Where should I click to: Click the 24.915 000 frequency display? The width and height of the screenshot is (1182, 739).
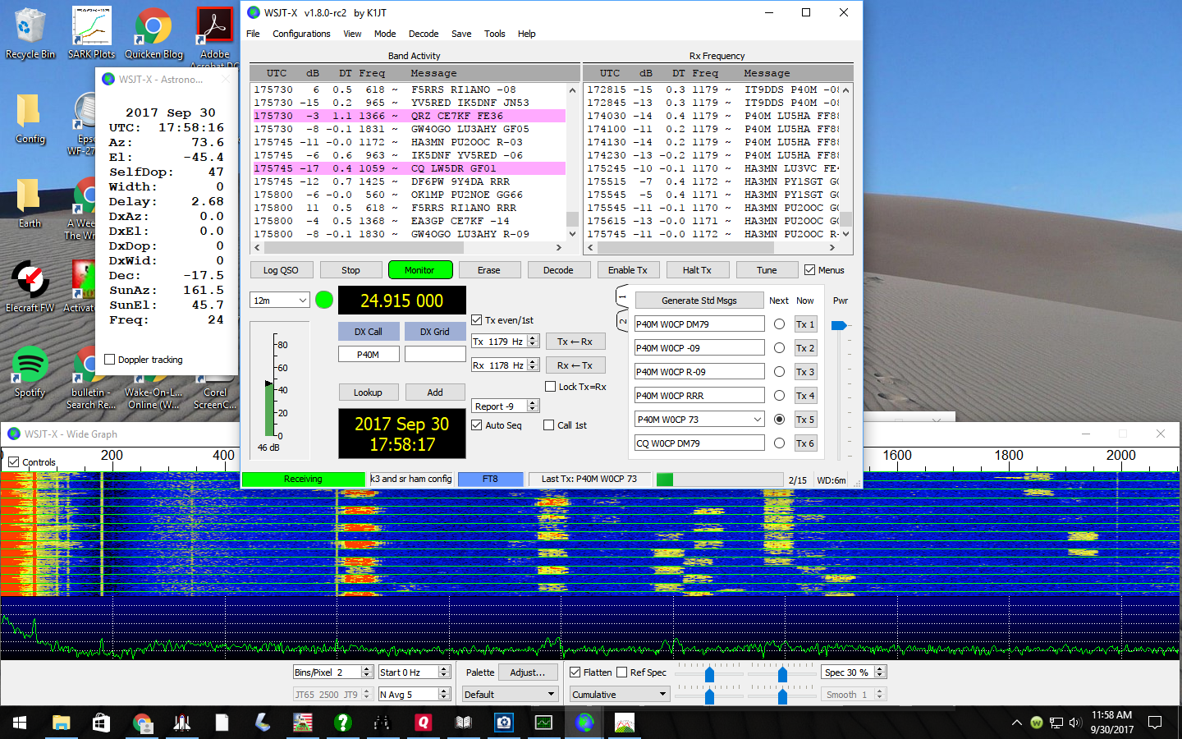click(401, 300)
